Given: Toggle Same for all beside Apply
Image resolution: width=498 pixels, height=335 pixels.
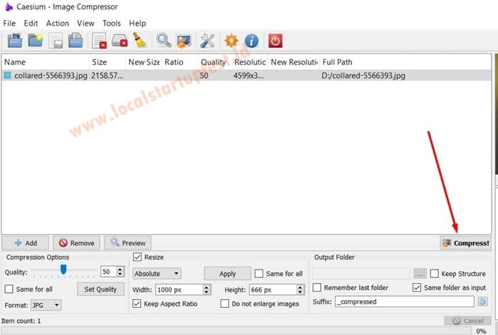Looking at the screenshot, I should [x=259, y=273].
